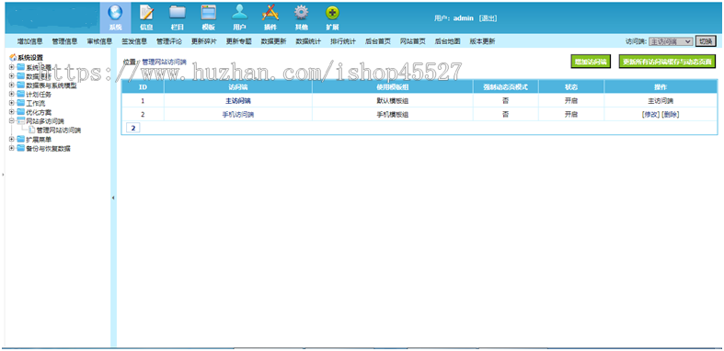Expand the 备份与恢复数据 tree node
This screenshot has height=351, width=724.
(12, 148)
